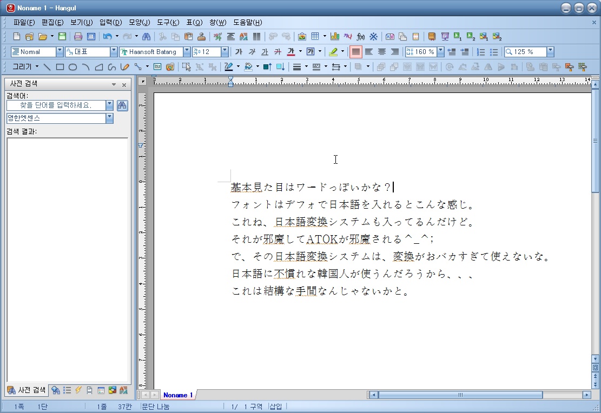The width and height of the screenshot is (601, 413).
Task: Click the bulleted list icon
Action: pos(494,52)
